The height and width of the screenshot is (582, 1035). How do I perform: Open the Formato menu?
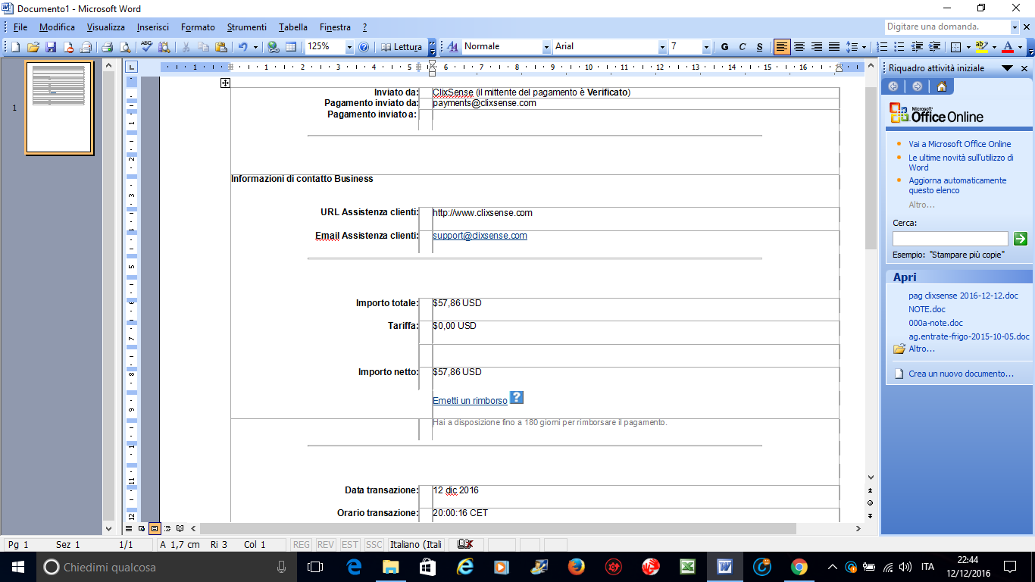(198, 27)
